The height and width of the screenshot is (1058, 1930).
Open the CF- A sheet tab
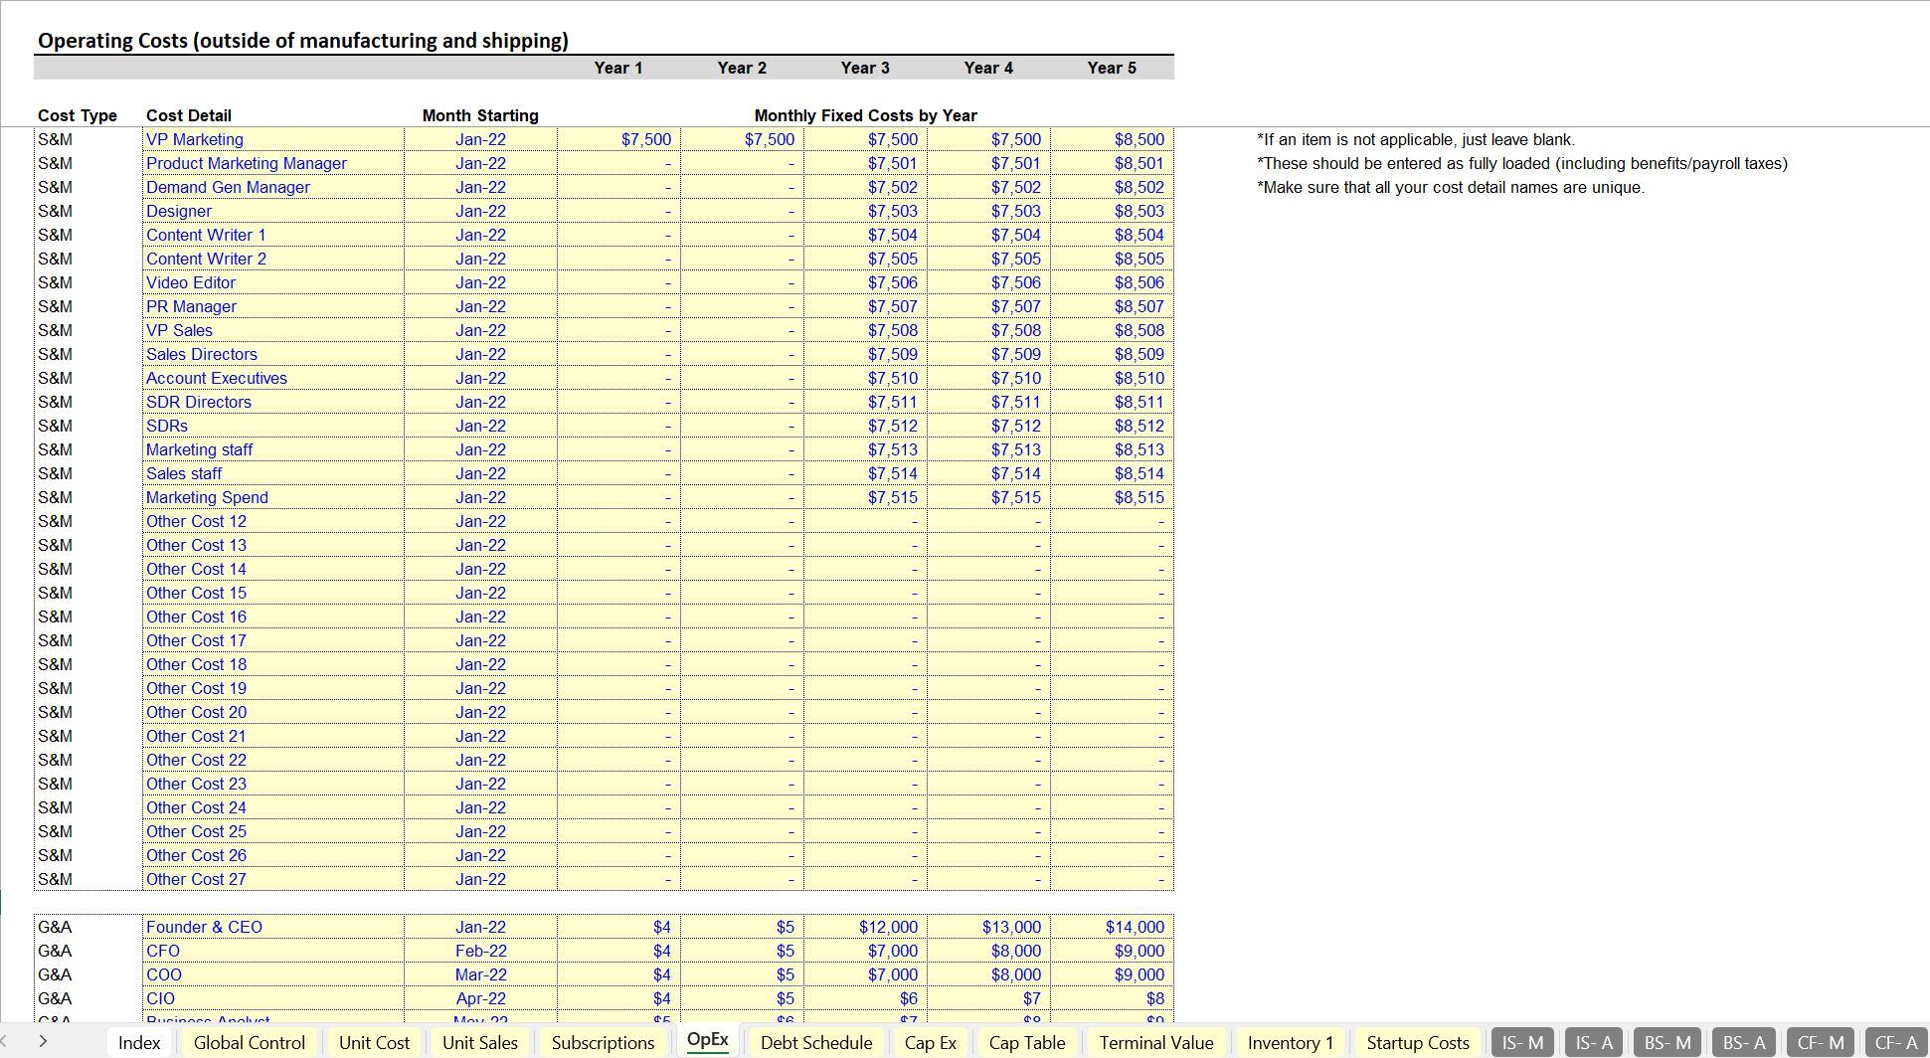1896,1042
